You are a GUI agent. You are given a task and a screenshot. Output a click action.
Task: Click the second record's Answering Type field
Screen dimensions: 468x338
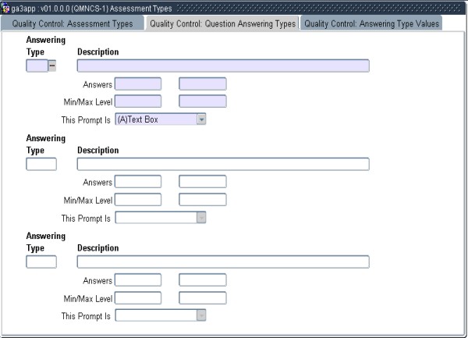click(x=41, y=164)
